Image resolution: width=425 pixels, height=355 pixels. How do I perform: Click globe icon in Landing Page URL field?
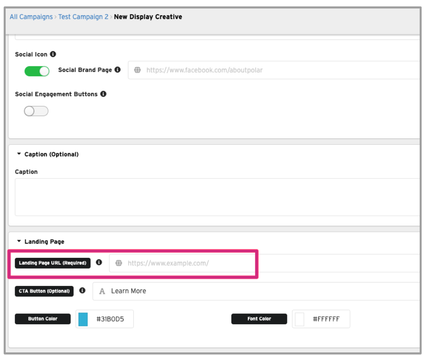tap(119, 263)
